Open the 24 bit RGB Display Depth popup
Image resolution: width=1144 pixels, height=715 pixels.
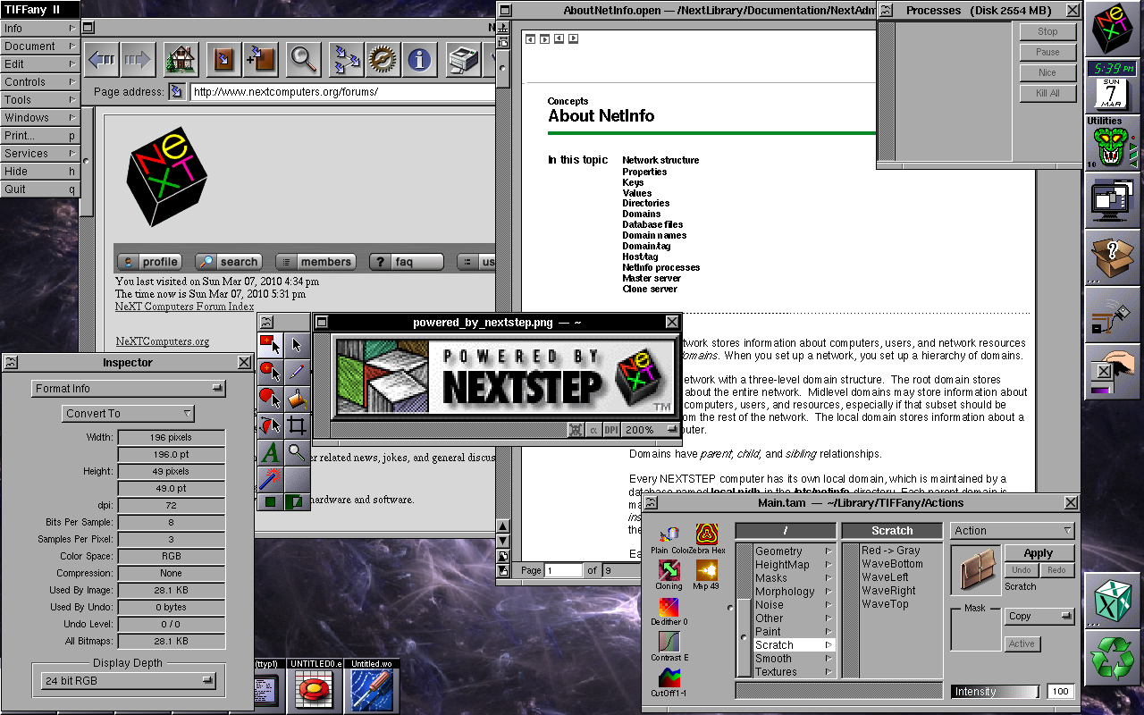pyautogui.click(x=130, y=681)
